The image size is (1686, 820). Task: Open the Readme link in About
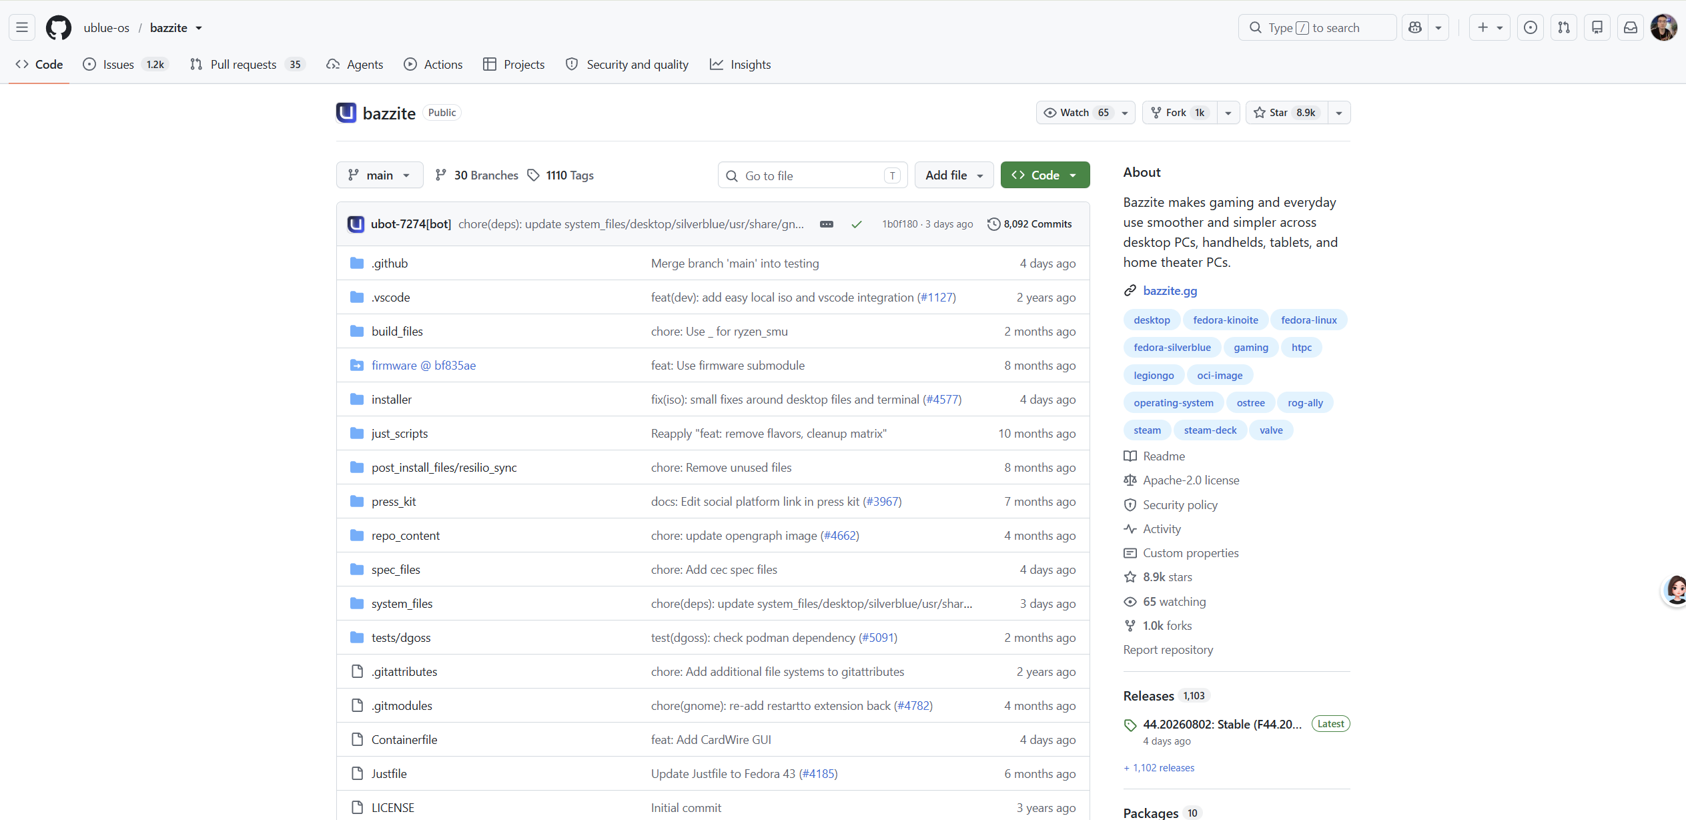coord(1164,456)
